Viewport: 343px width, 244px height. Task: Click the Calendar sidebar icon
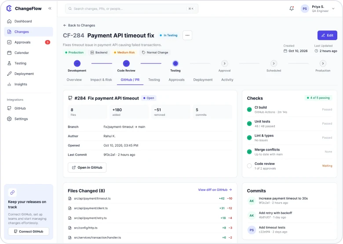coord(9,53)
